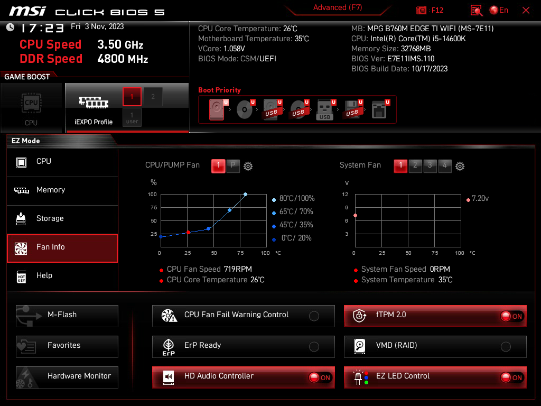Select iEXPO profile 1

pyautogui.click(x=132, y=97)
